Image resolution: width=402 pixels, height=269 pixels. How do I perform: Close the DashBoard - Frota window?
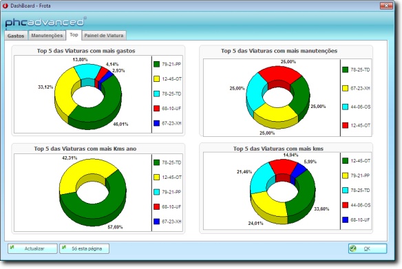click(386, 6)
